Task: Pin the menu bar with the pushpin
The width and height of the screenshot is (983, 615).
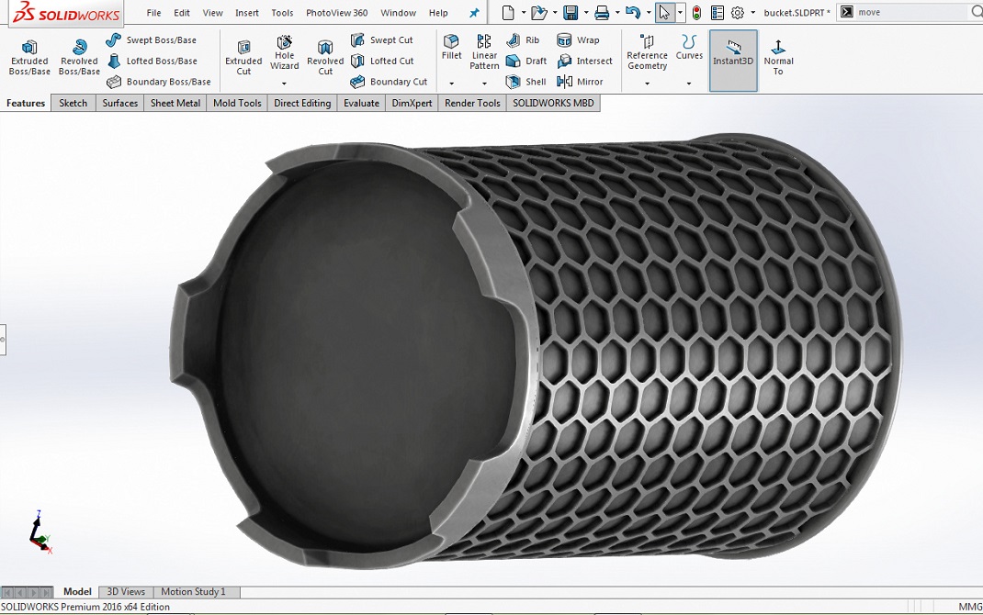Action: pyautogui.click(x=475, y=13)
